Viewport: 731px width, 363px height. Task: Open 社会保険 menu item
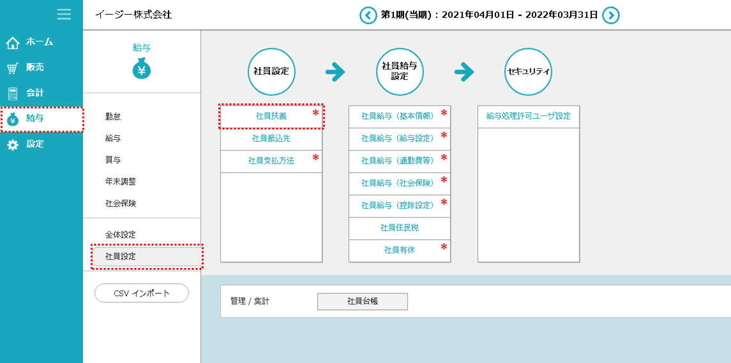click(121, 204)
